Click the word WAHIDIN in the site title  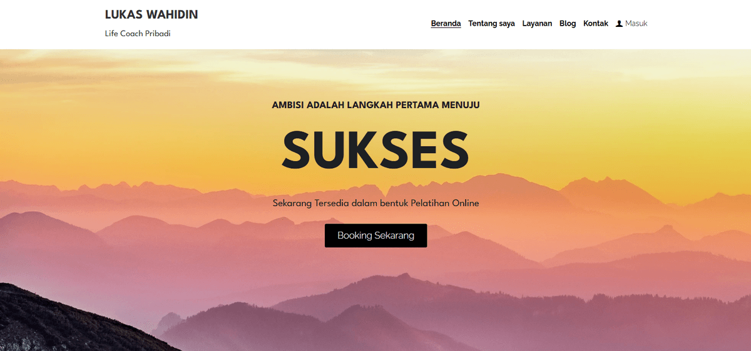pos(172,14)
